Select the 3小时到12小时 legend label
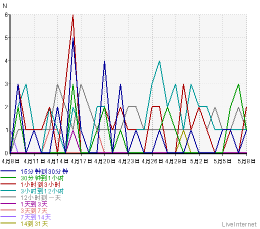260x229 pixels. point(42,191)
